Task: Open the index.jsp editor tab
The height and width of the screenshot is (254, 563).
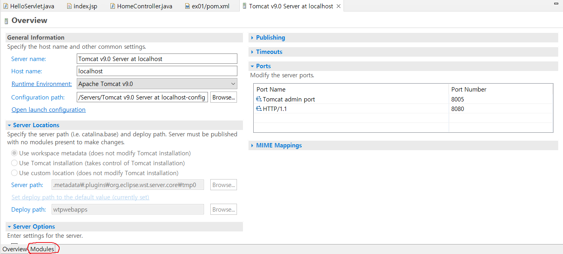Action: tap(82, 6)
